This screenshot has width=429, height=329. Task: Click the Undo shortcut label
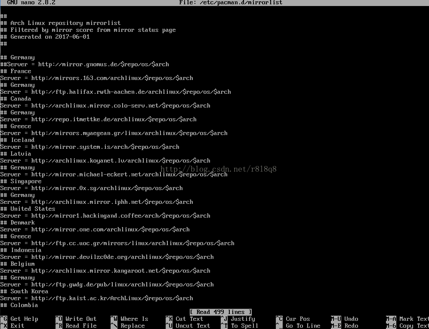pyautogui.click(x=351, y=319)
